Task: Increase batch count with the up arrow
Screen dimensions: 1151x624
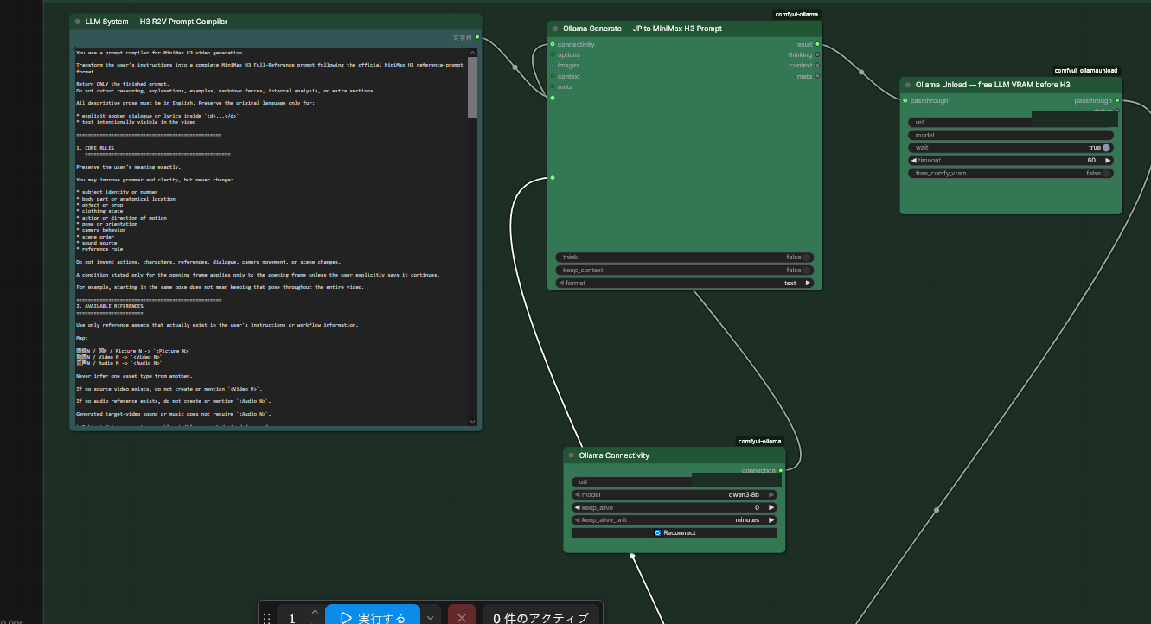Action: click(315, 612)
